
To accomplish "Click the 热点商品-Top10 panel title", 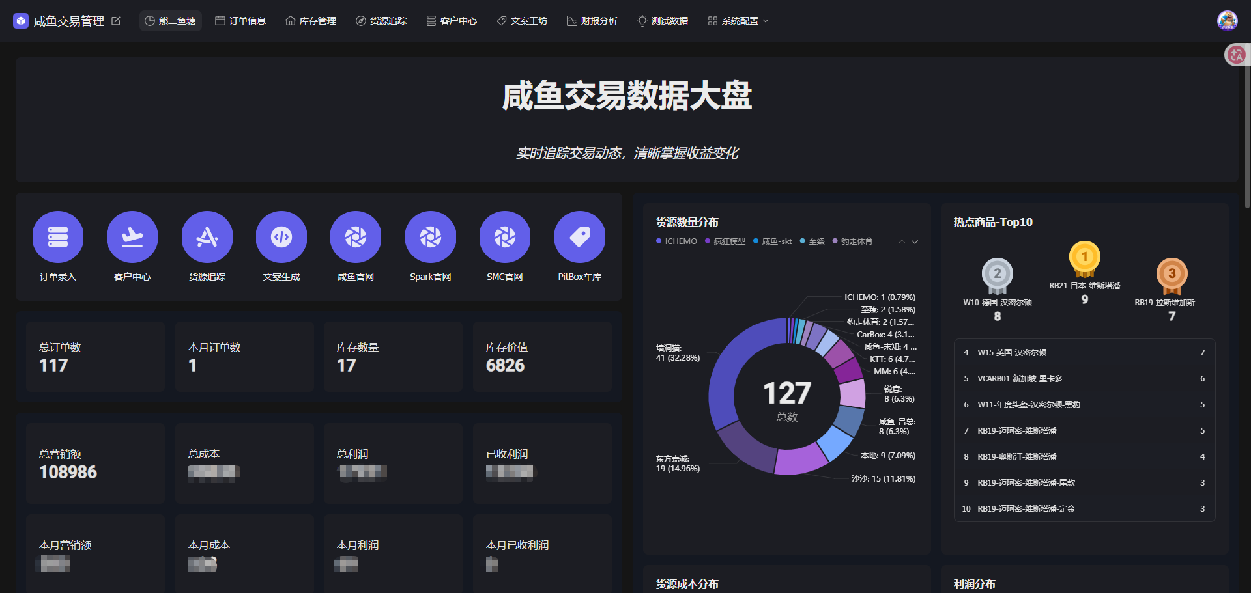I will 993,223.
